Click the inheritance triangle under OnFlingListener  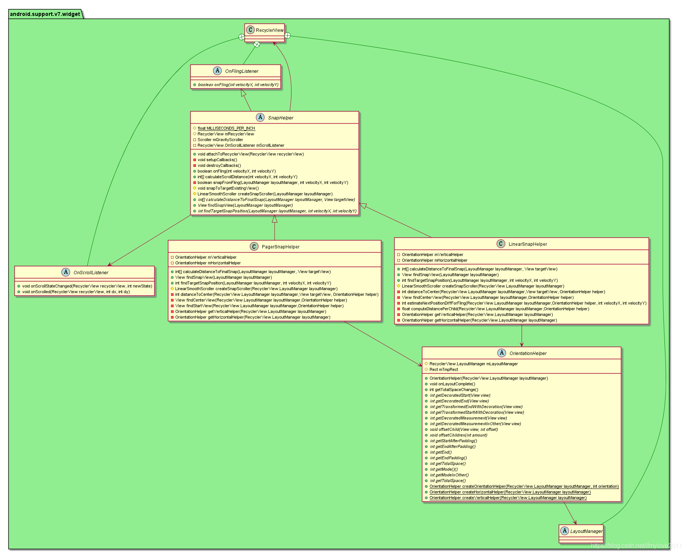pyautogui.click(x=244, y=93)
